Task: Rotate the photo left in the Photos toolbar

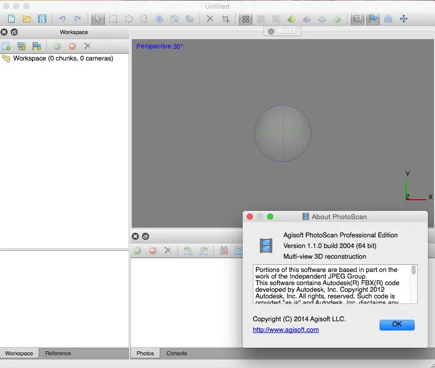Action: point(204,251)
